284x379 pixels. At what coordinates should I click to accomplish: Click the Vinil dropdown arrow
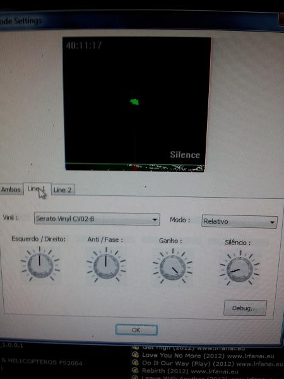pyautogui.click(x=155, y=220)
